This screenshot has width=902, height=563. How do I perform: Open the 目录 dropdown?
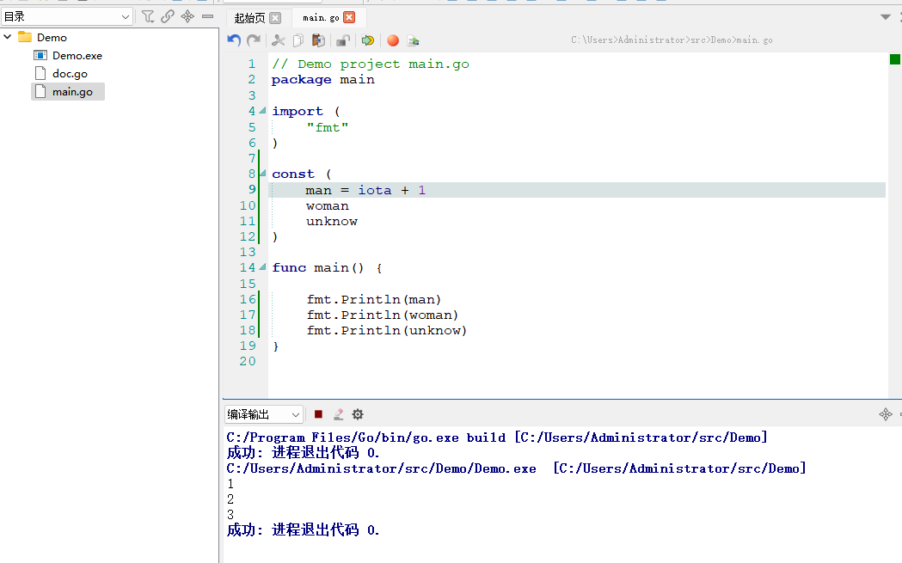[67, 16]
